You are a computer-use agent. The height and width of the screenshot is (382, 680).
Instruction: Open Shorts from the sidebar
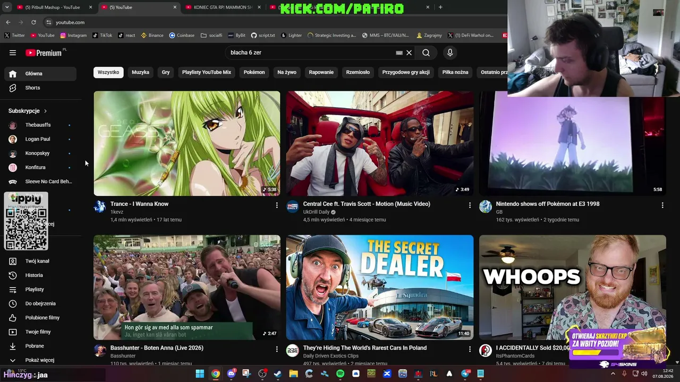40,88
